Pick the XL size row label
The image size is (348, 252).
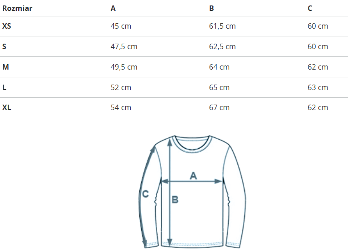(7, 107)
